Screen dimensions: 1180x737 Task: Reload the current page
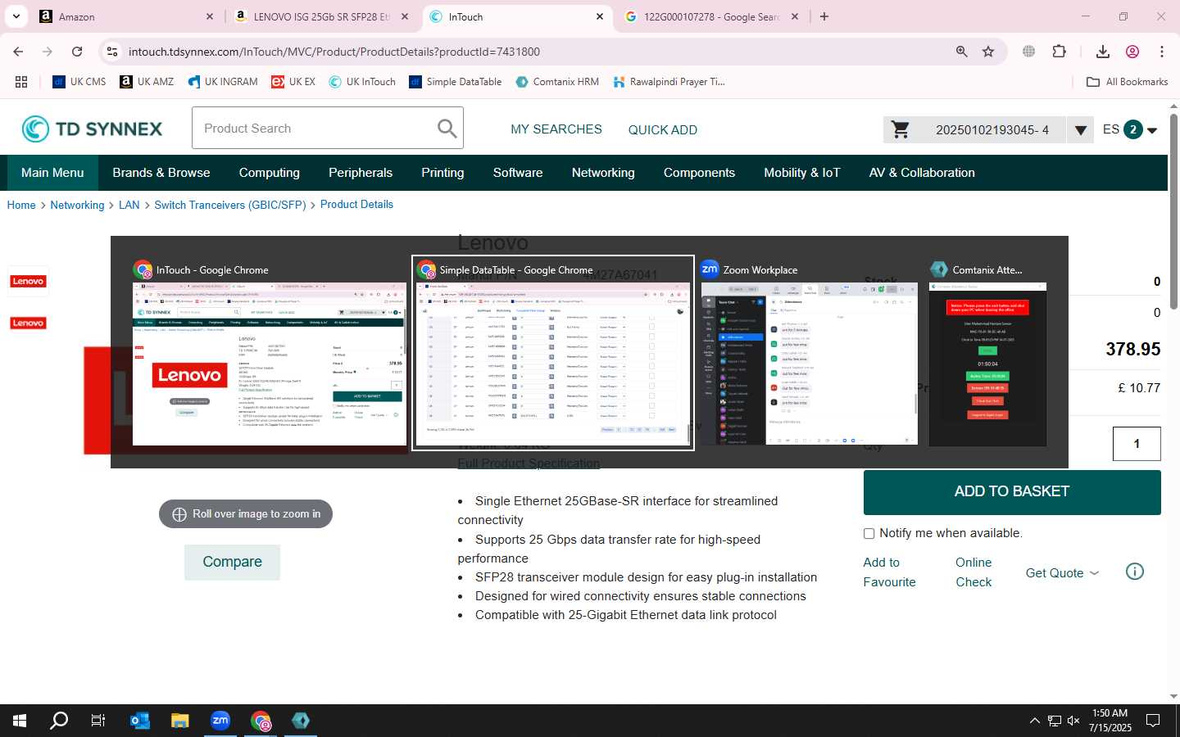click(77, 52)
